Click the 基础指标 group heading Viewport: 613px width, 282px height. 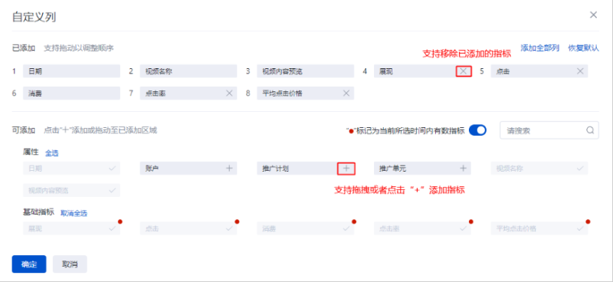click(39, 212)
